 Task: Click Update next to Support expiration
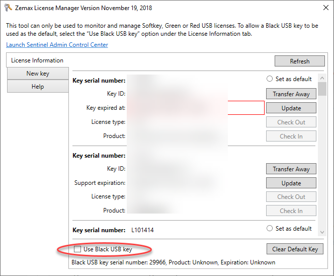coord(291,183)
